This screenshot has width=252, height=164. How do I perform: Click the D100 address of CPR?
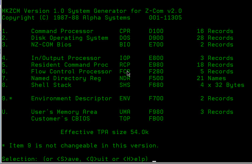pyautogui.click(x=156, y=31)
